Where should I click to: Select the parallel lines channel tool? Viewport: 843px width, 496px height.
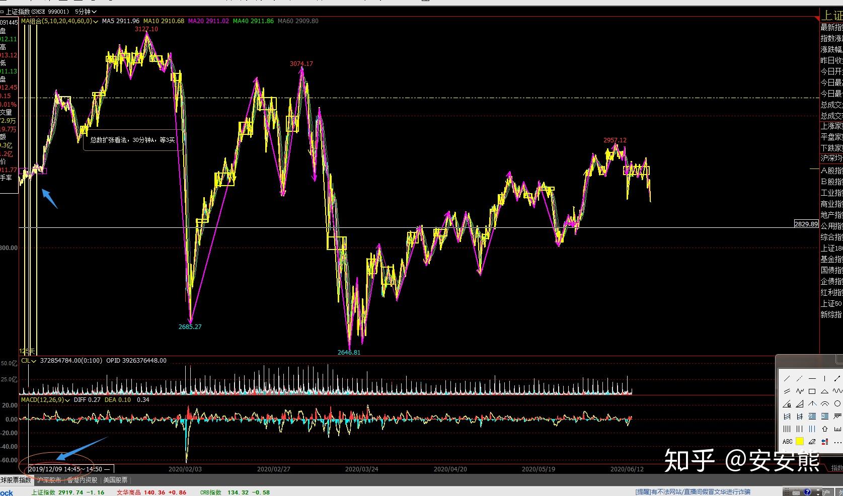[787, 391]
